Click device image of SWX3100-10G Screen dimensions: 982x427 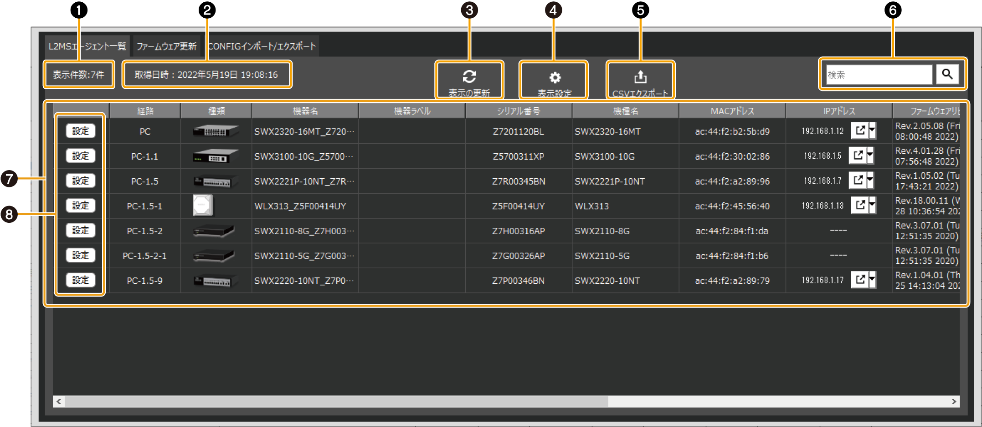click(216, 156)
